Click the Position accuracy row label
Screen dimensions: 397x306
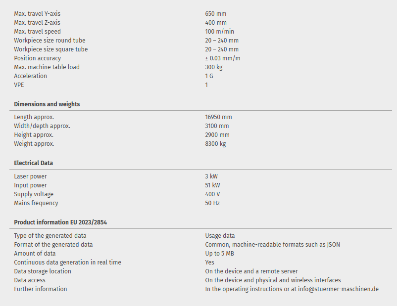point(38,58)
